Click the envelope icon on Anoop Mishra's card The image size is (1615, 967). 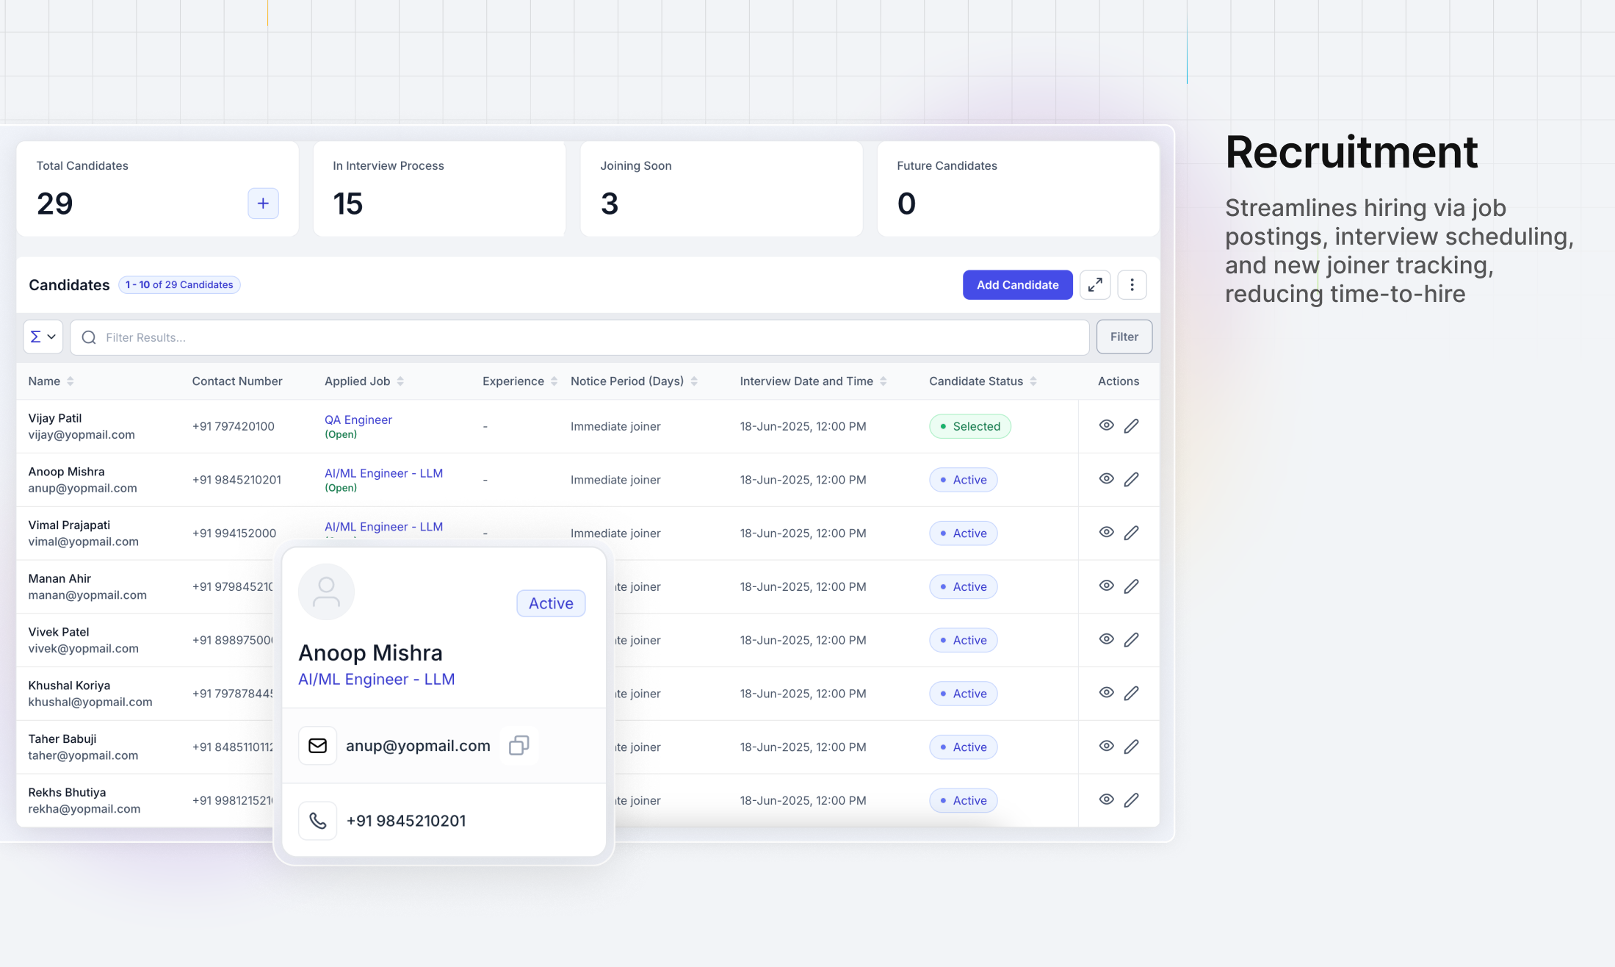tap(317, 745)
